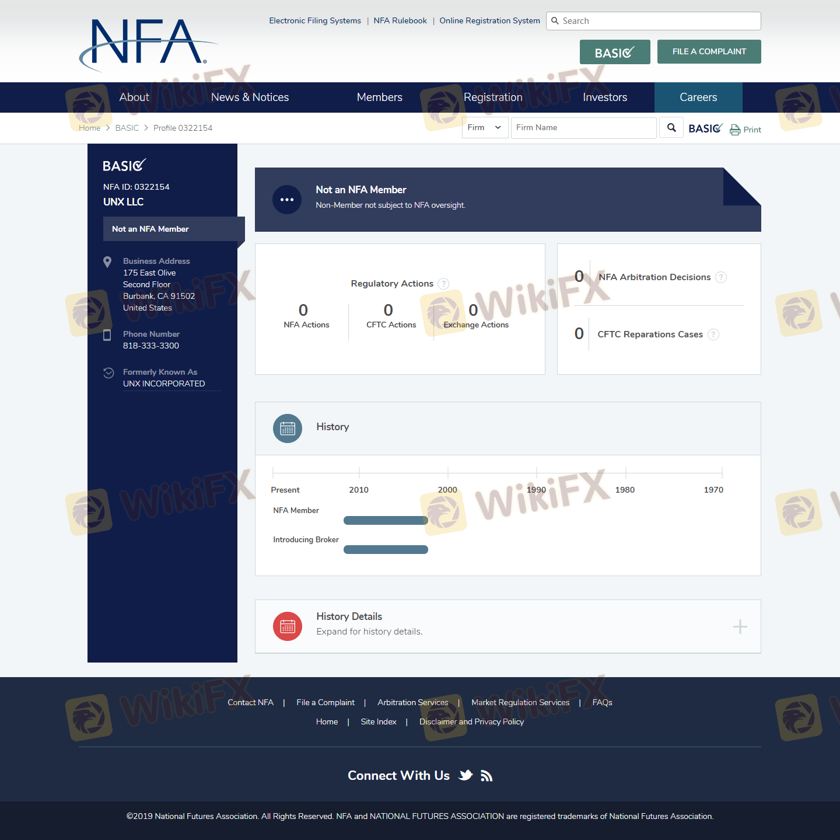Click the Profile 0322154 breadcrumb text
This screenshot has height=840, width=840.
pyautogui.click(x=183, y=128)
